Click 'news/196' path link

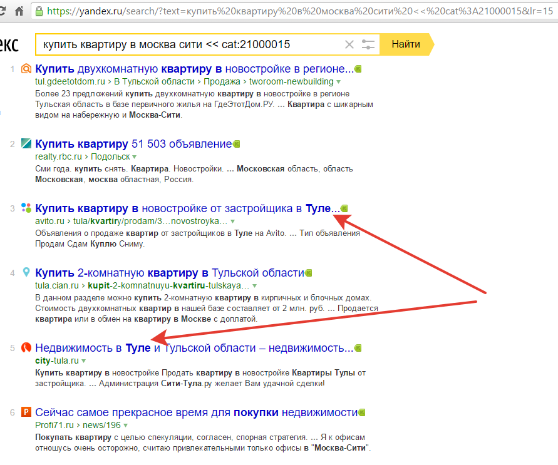pos(102,425)
